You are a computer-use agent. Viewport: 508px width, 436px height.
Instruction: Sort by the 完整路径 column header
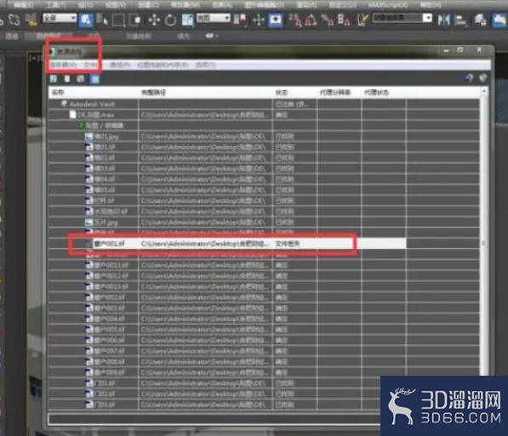tap(206, 93)
